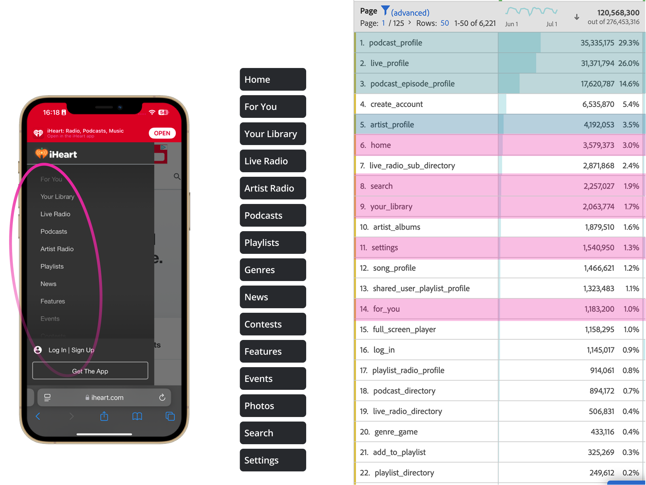Image resolution: width=646 pixels, height=485 pixels.
Task: Select For You in phone menu
Action: tap(51, 179)
